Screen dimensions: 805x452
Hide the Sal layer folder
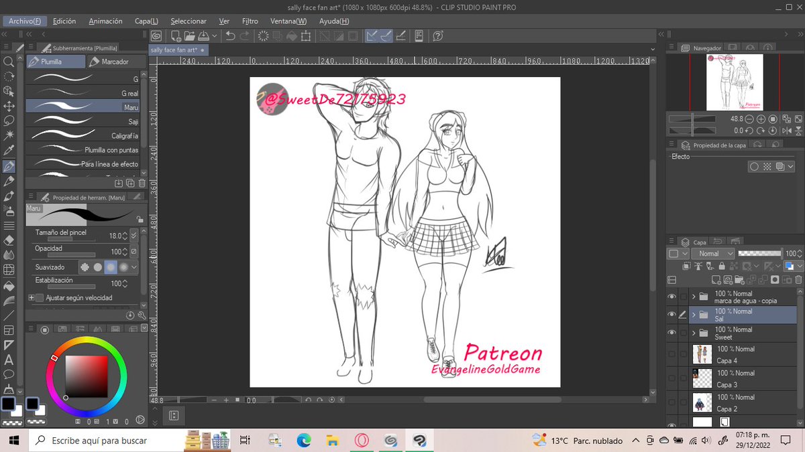pyautogui.click(x=672, y=314)
